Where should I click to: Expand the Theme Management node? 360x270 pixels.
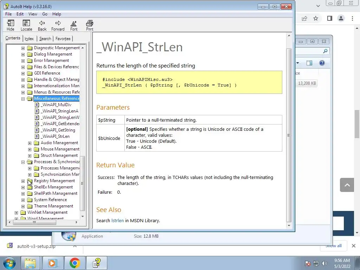[x=23, y=206]
